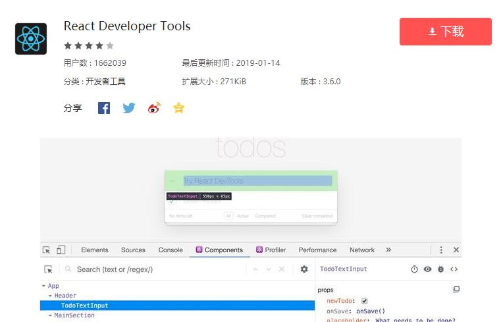Click the bug log-to-console icon
The height and width of the screenshot is (322, 503).
[440, 269]
